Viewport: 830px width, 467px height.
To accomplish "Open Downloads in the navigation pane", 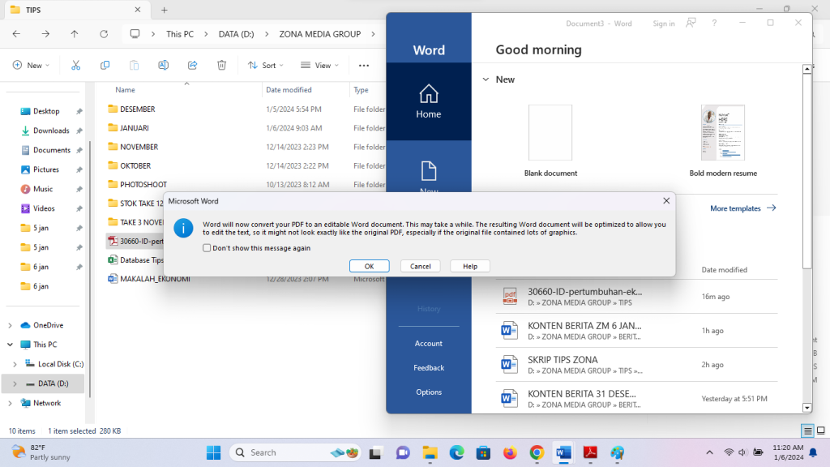I will coord(51,131).
